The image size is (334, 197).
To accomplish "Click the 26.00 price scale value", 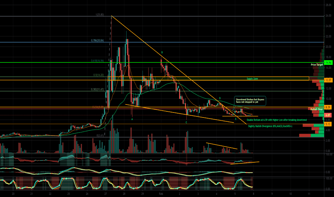I will pyautogui.click(x=328, y=15).
